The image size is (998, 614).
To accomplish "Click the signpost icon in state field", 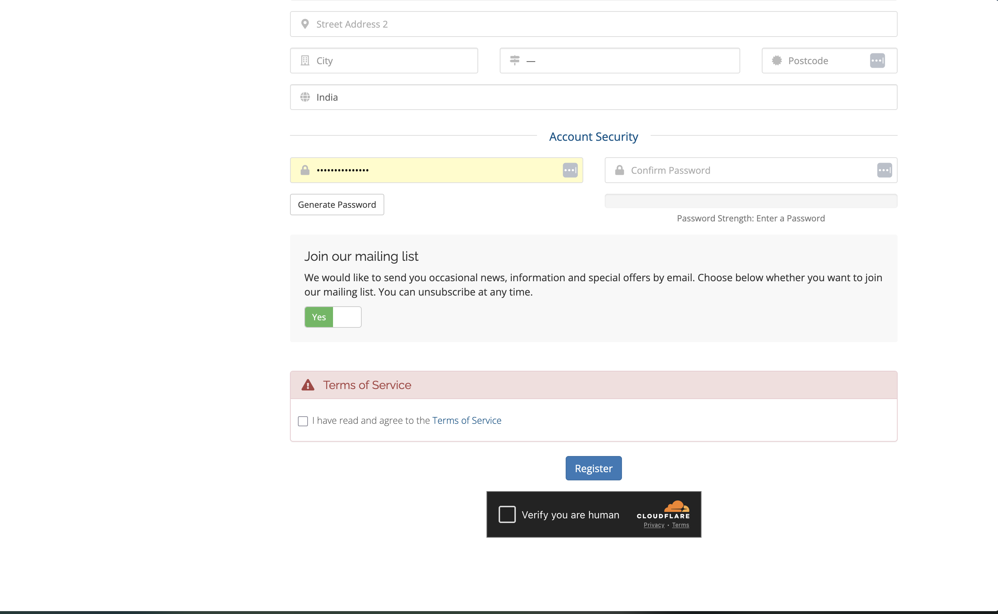I will 514,61.
